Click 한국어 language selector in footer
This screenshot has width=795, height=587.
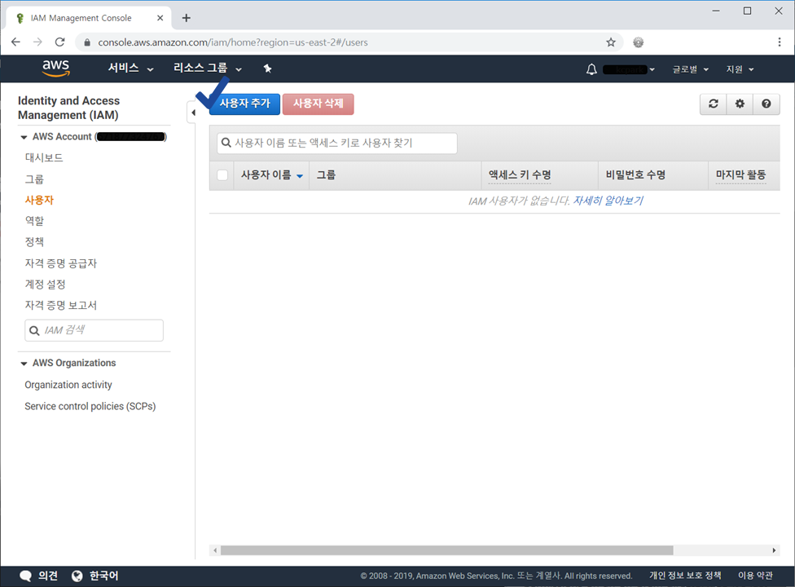(x=104, y=576)
